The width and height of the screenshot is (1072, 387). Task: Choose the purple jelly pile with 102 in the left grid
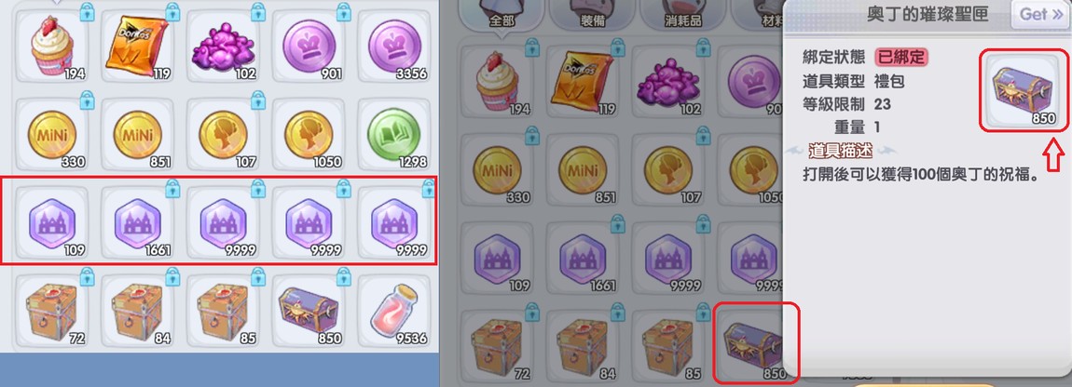coord(223,47)
